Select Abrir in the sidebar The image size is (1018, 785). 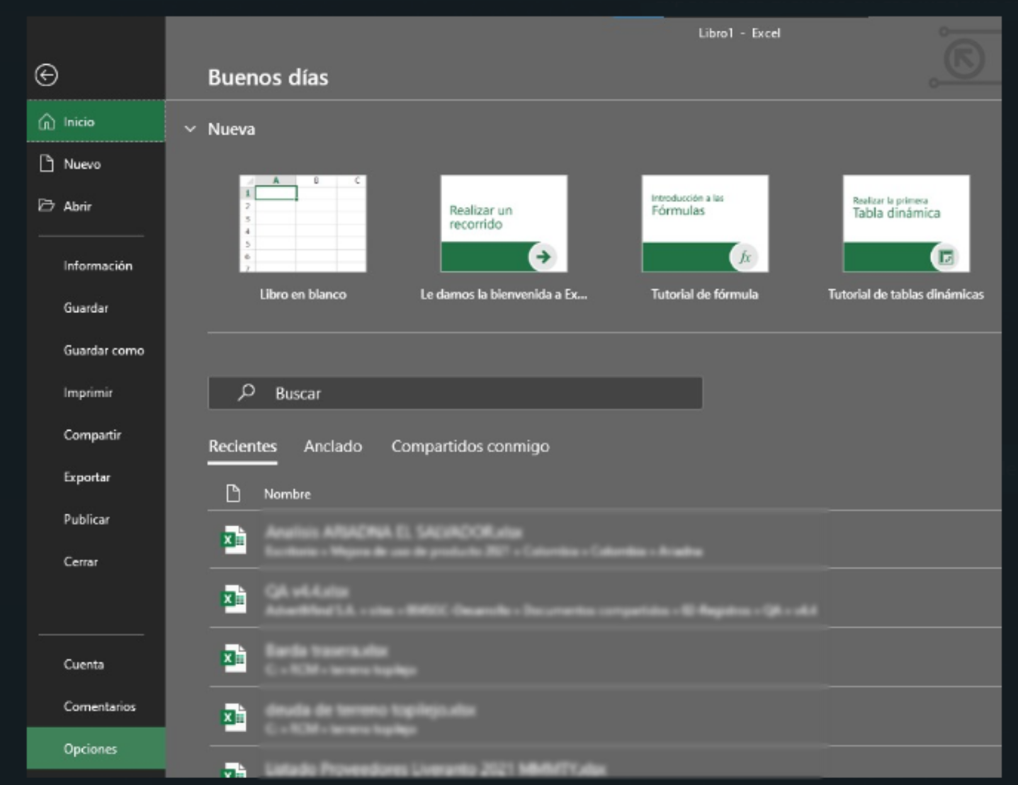(96, 206)
